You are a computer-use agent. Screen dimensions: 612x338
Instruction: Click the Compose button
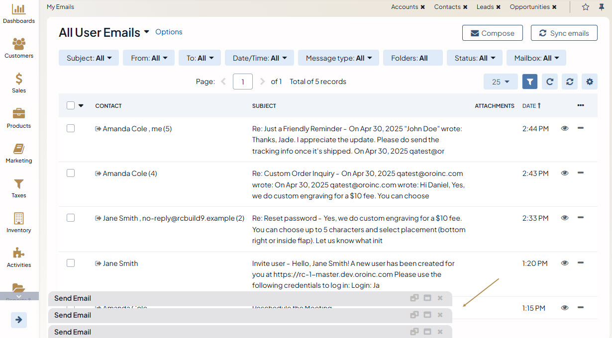coord(492,33)
